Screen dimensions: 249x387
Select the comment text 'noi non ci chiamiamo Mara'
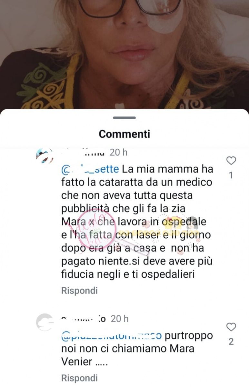pos(128,349)
